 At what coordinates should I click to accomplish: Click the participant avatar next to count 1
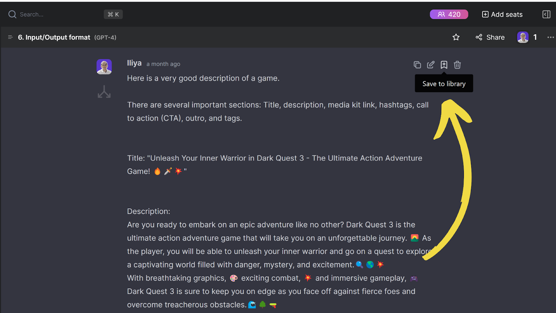point(523,37)
